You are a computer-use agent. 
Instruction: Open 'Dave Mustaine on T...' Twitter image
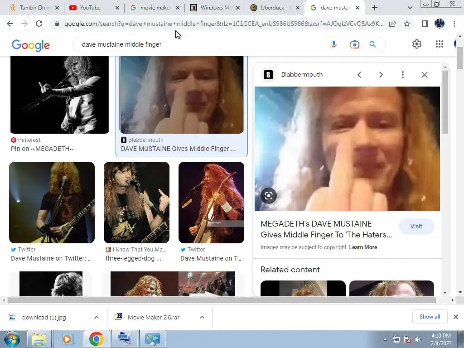[211, 203]
